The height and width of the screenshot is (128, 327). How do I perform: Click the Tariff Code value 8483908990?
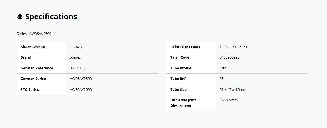click(x=230, y=57)
